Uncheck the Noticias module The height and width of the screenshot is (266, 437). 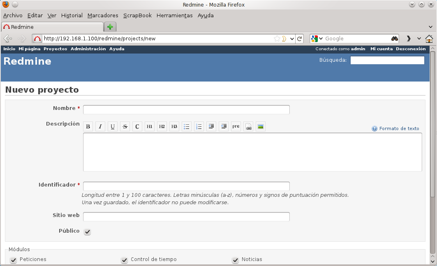click(235, 260)
